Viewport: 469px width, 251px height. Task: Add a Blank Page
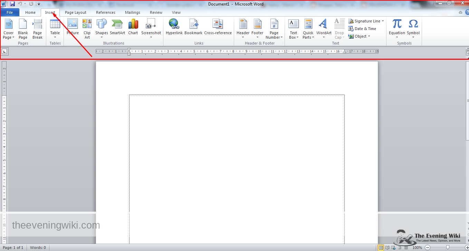coord(23,29)
